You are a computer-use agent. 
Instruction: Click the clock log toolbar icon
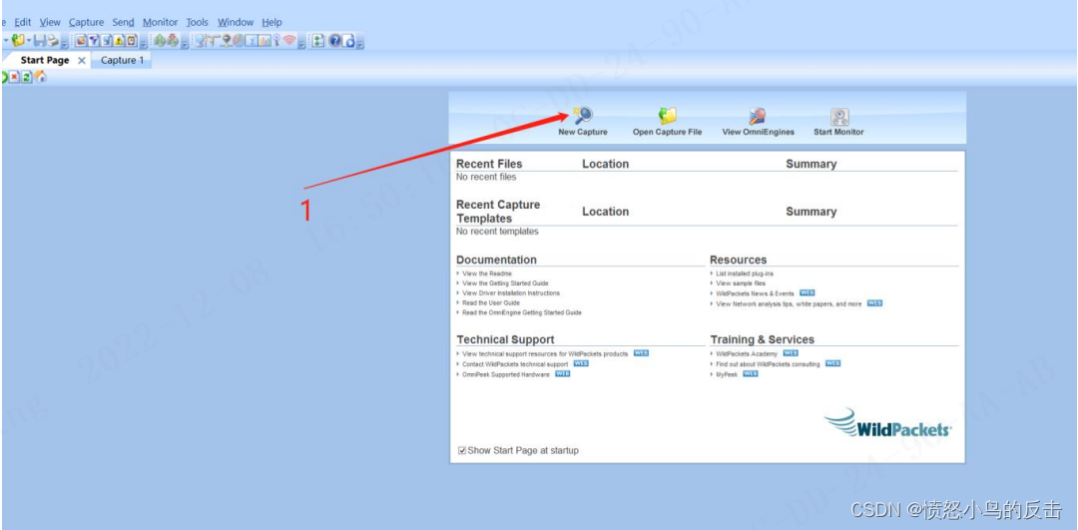[x=131, y=41]
